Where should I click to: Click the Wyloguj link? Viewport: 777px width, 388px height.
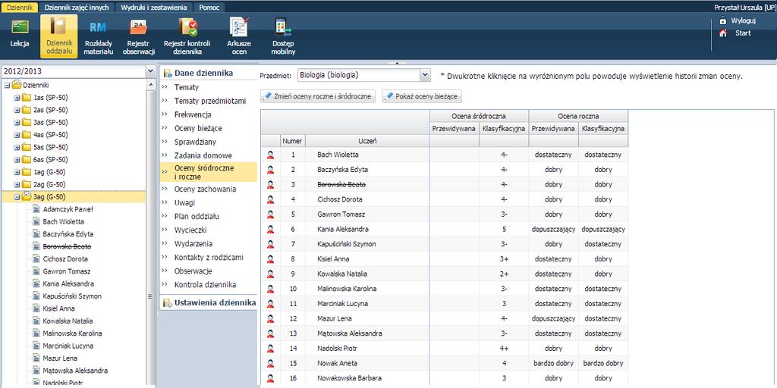point(743,20)
